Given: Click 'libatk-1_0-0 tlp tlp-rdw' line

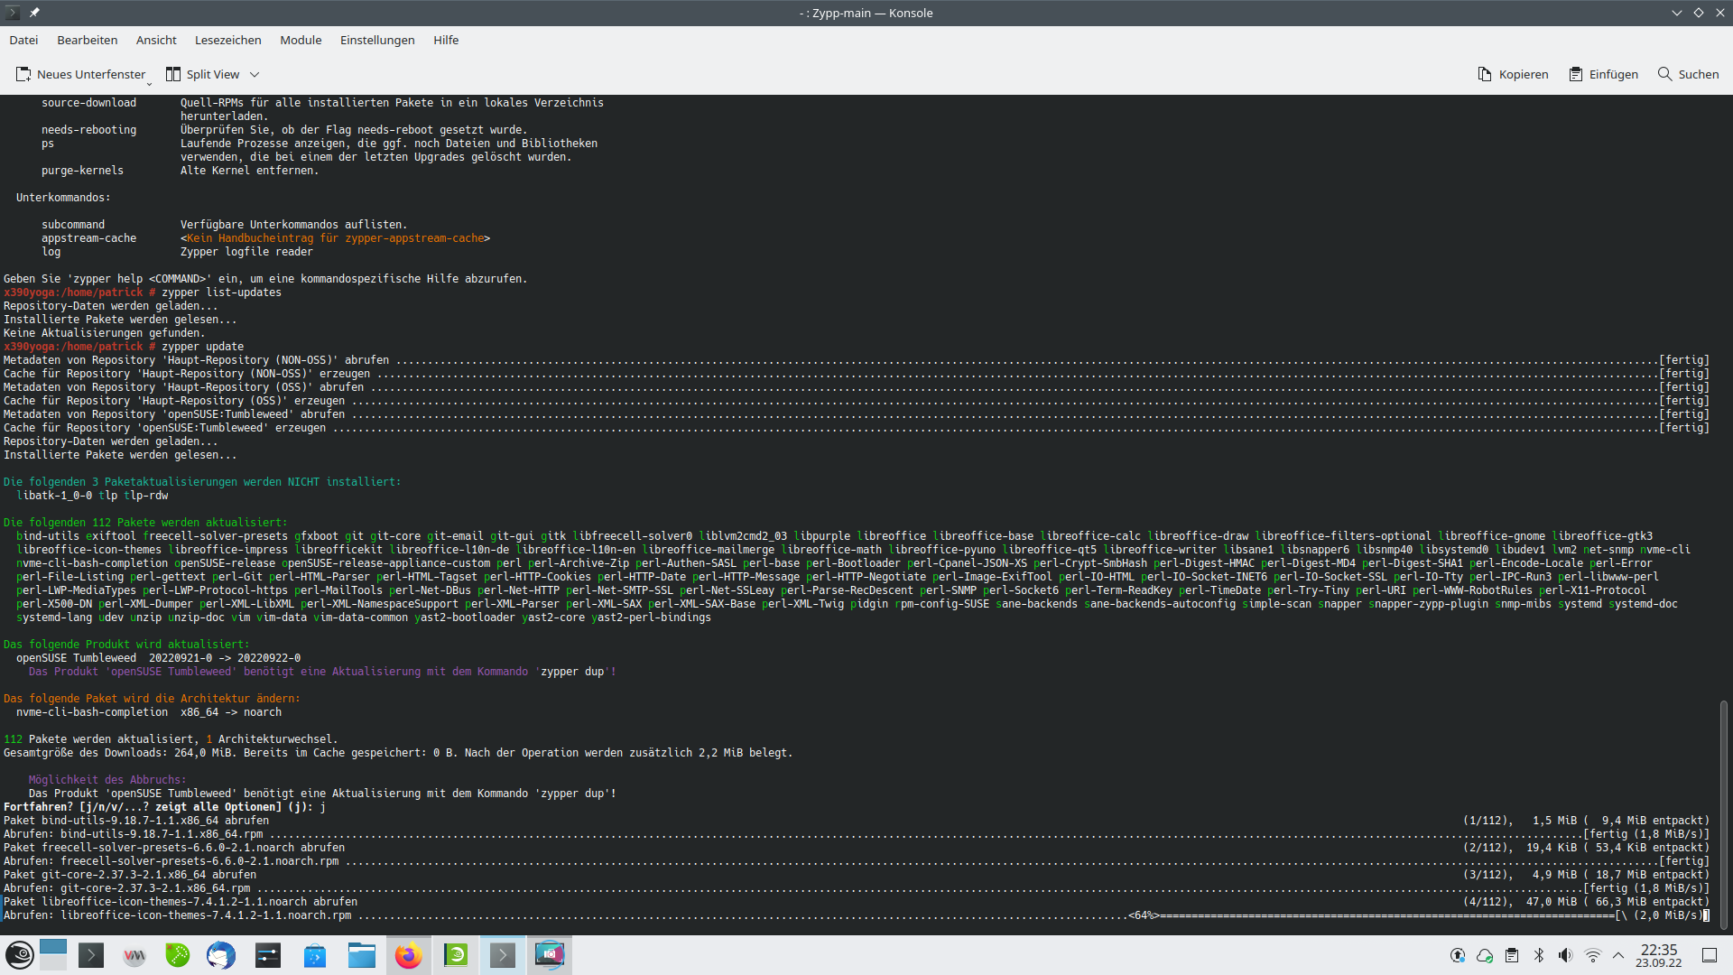Looking at the screenshot, I should [92, 496].
